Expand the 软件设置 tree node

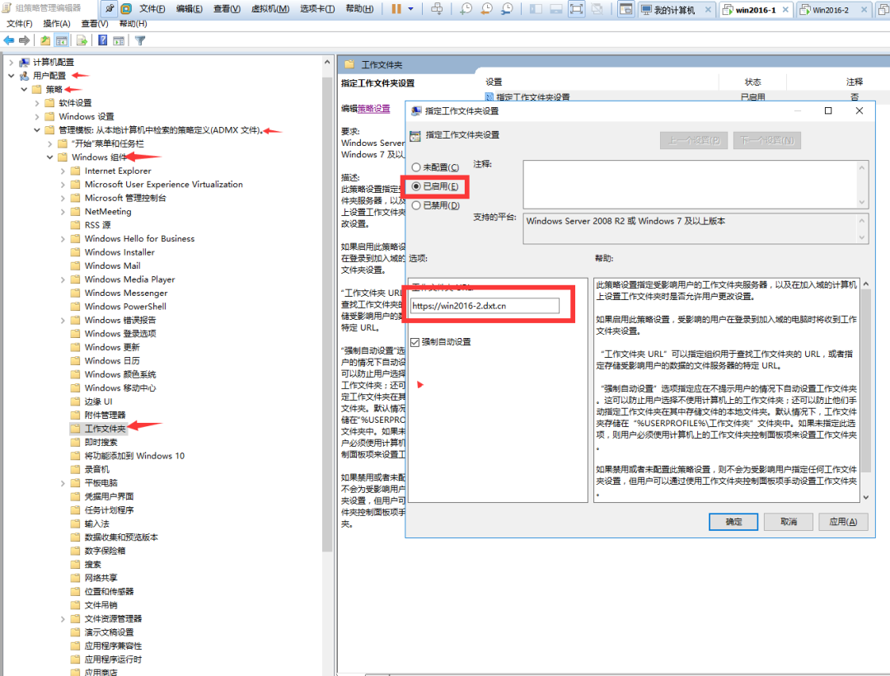tap(37, 103)
